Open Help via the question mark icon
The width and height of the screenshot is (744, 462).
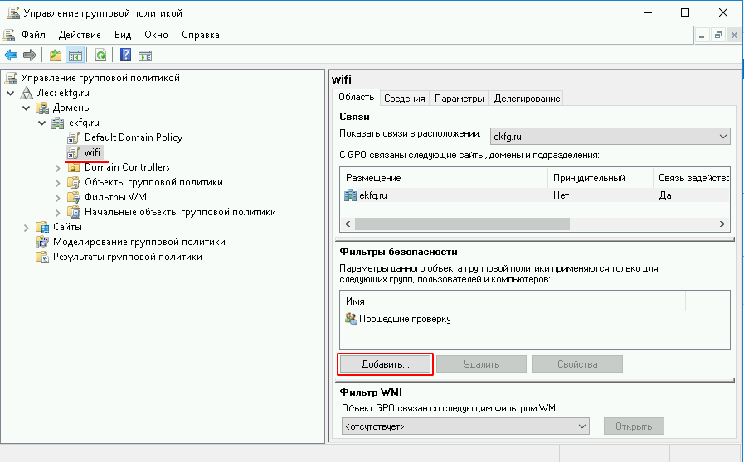point(125,55)
